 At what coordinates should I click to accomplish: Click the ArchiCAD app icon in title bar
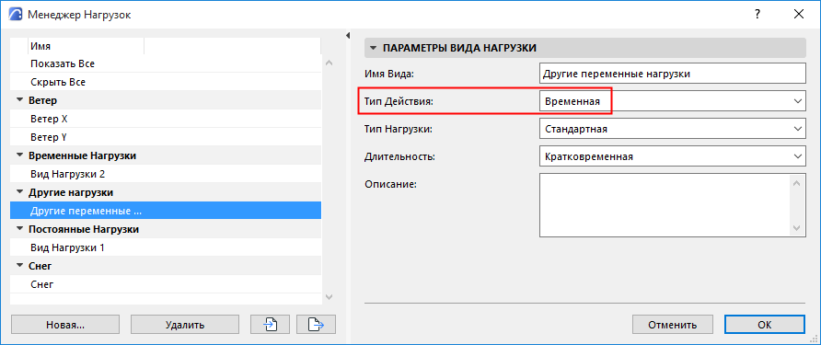(17, 15)
